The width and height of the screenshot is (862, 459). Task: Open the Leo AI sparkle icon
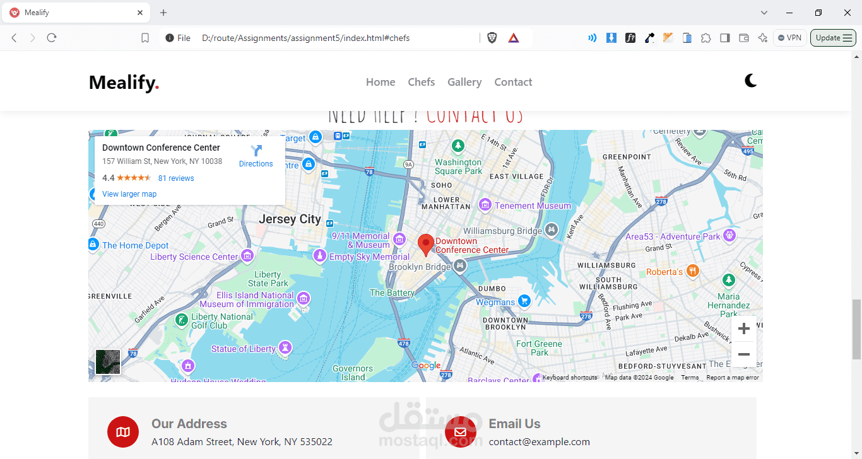(x=762, y=38)
